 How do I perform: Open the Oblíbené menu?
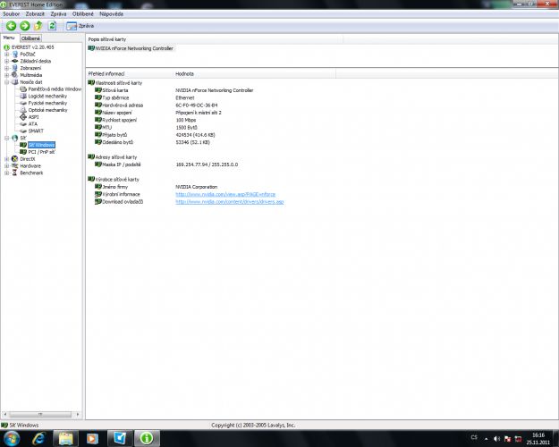coord(82,14)
